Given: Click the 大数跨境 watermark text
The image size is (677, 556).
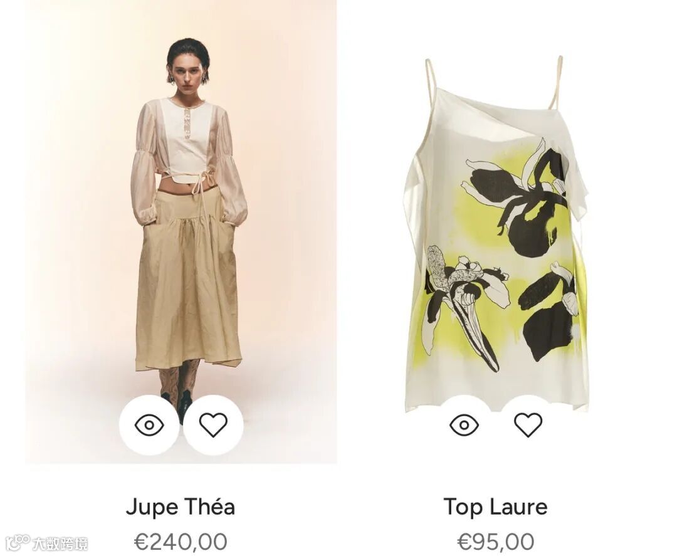Looking at the screenshot, I should (60, 543).
